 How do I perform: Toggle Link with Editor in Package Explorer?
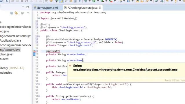point(16,13)
